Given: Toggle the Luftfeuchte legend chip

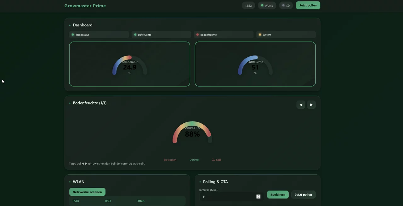Looking at the screenshot, I should [x=161, y=35].
